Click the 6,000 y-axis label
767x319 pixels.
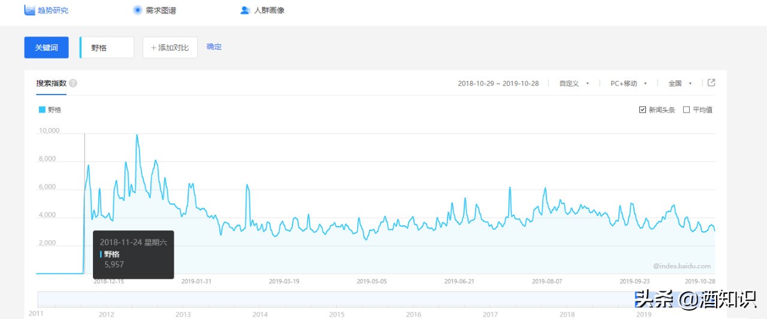pos(47,187)
